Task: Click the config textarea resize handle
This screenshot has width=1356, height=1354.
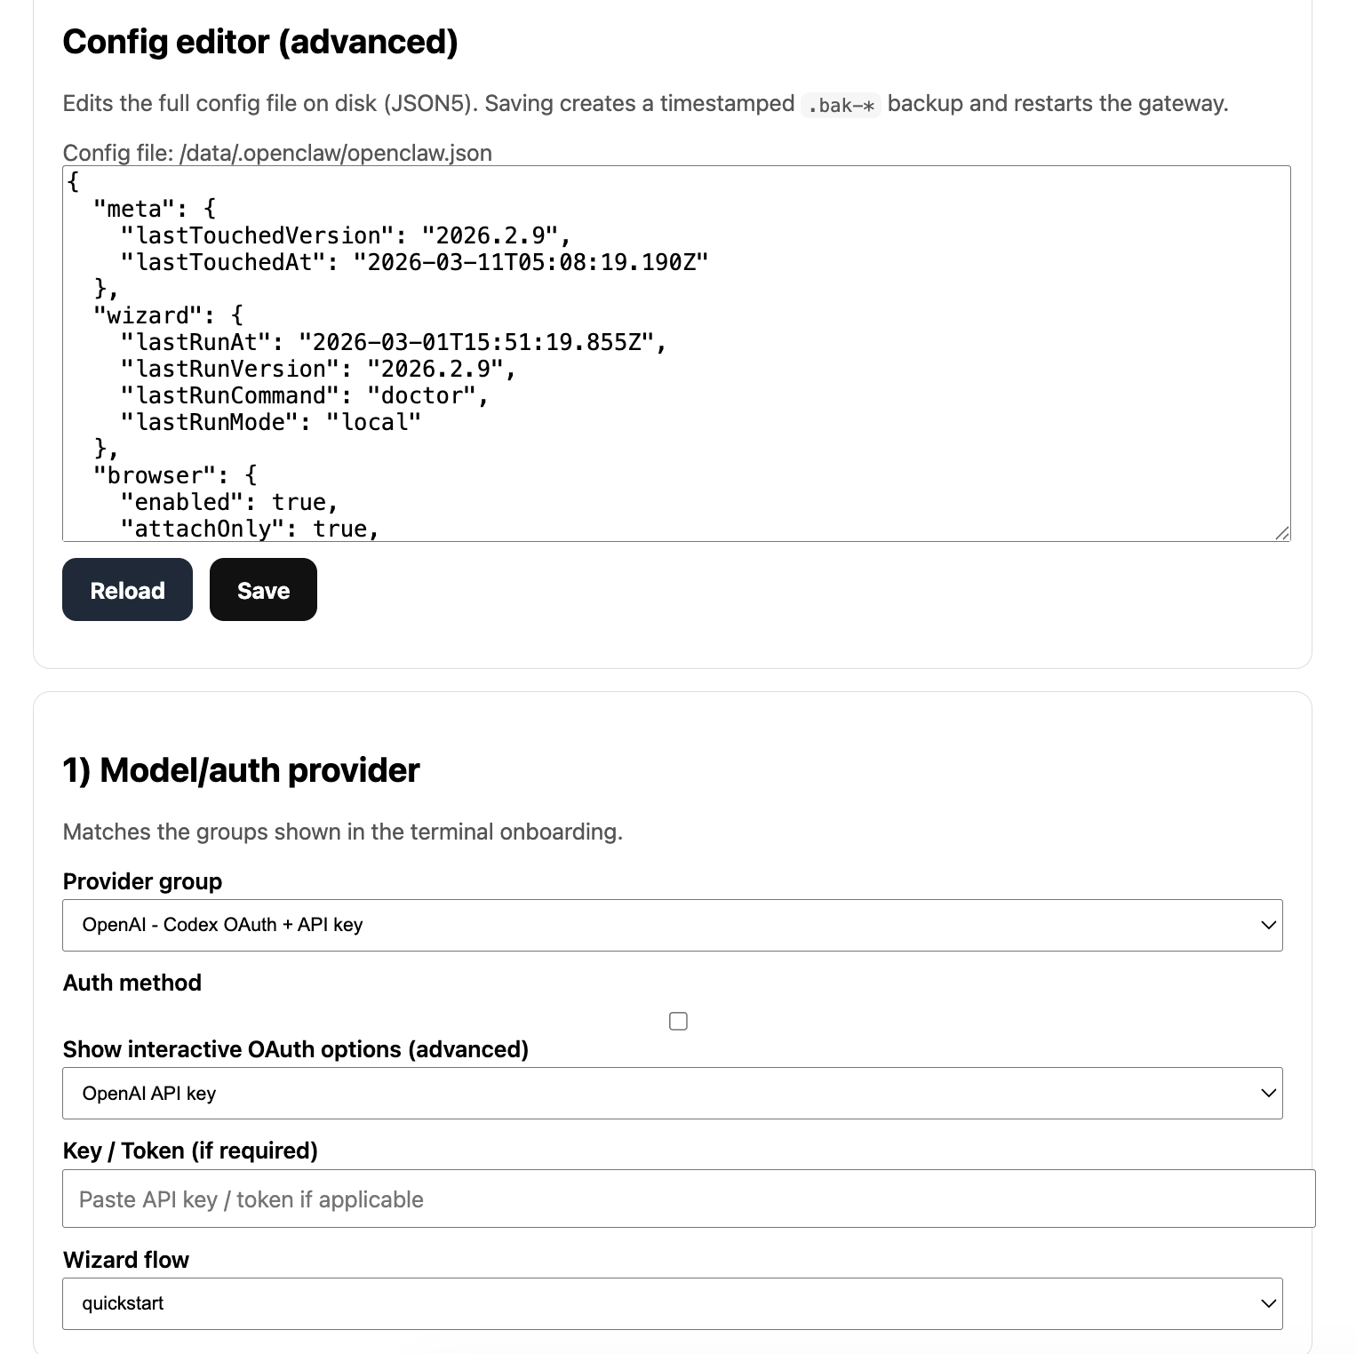Action: coord(1282,533)
